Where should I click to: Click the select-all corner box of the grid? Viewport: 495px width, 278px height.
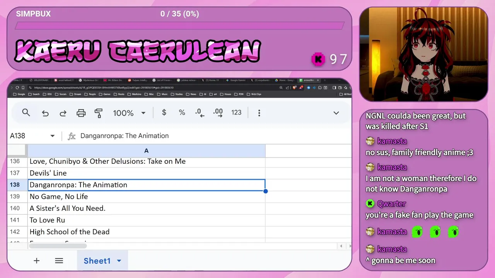click(17, 151)
